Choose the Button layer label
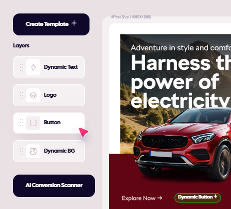 click(x=52, y=122)
